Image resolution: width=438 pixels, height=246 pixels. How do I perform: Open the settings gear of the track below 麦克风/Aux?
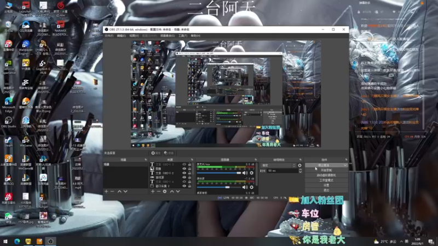[x=251, y=187]
